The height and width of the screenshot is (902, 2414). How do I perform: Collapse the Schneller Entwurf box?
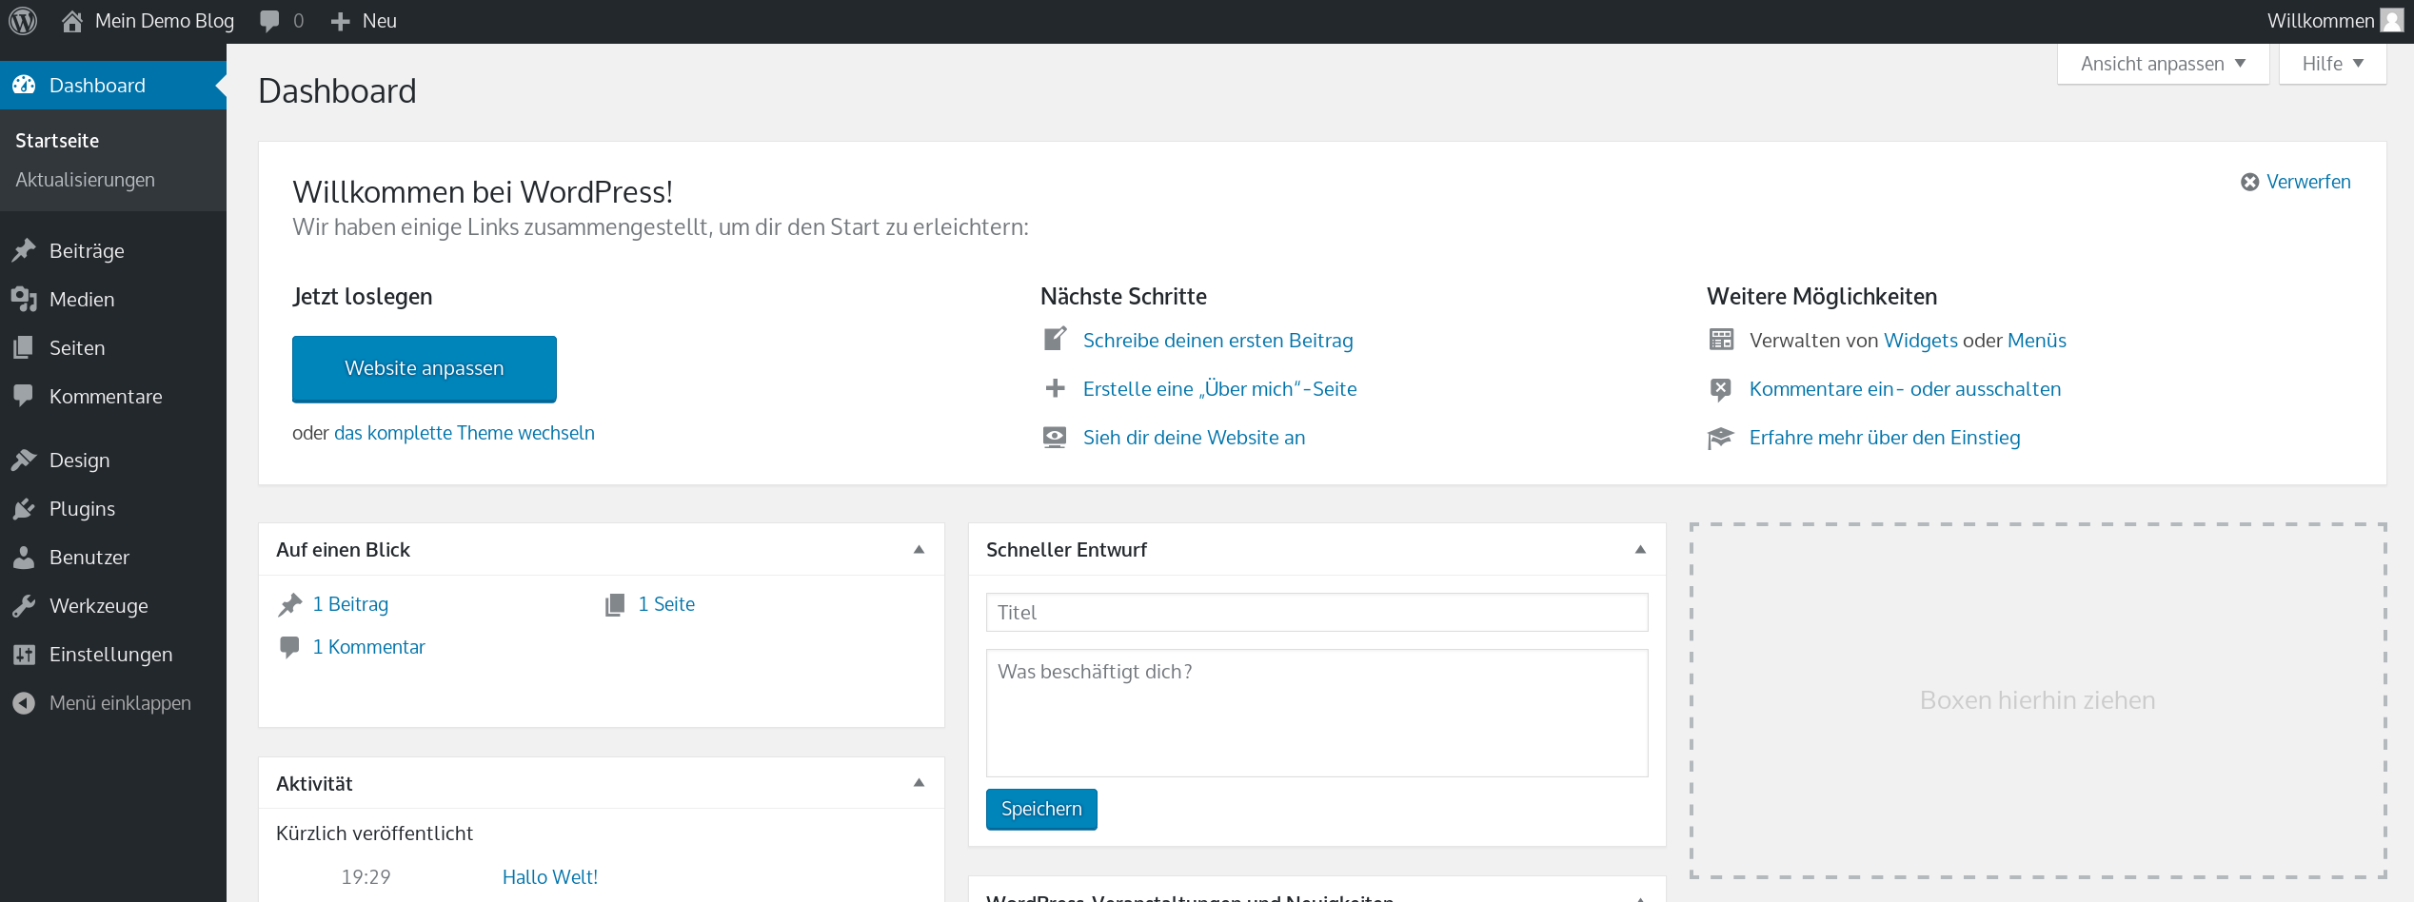(1639, 549)
